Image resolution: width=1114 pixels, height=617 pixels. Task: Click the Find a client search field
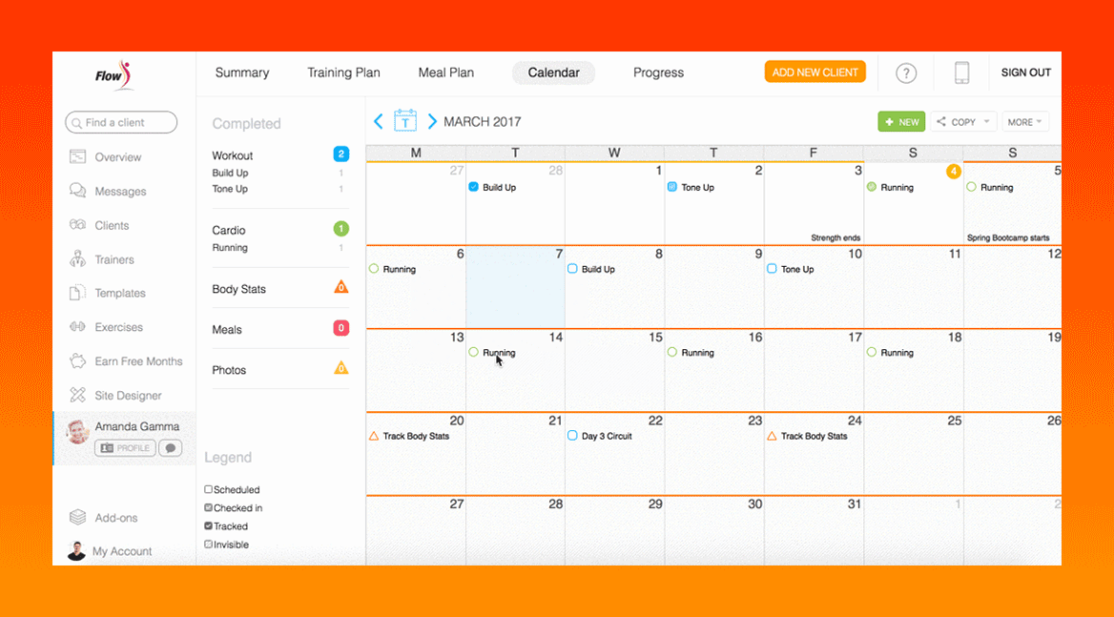click(121, 122)
